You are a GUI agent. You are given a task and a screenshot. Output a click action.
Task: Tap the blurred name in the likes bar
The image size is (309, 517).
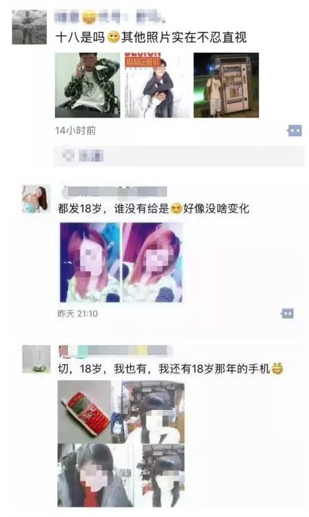tap(91, 155)
